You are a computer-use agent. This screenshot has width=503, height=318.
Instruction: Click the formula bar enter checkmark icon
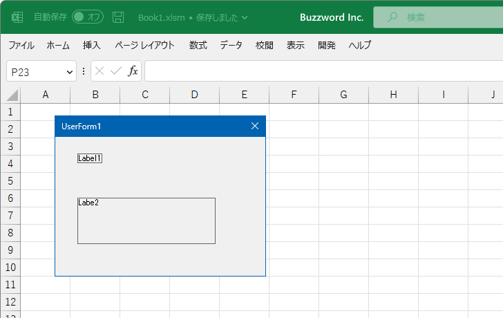(115, 71)
